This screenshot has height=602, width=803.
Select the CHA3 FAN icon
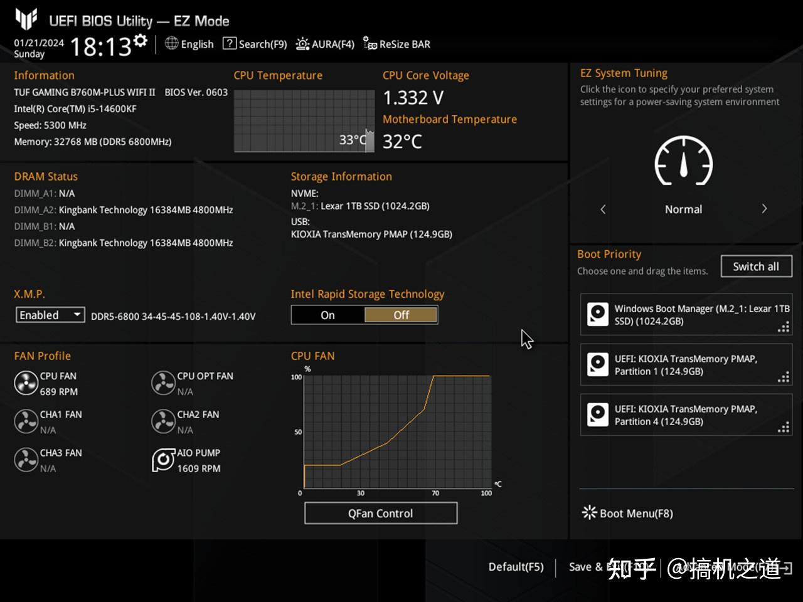(x=26, y=460)
